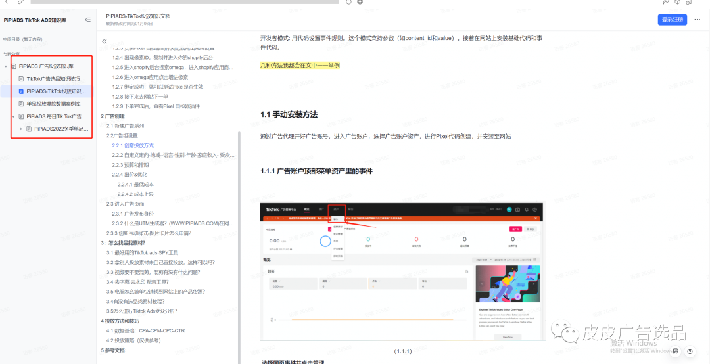
Task: Click the highlighted 几种方法我都会在文中一一举例 text
Action: click(x=300, y=65)
